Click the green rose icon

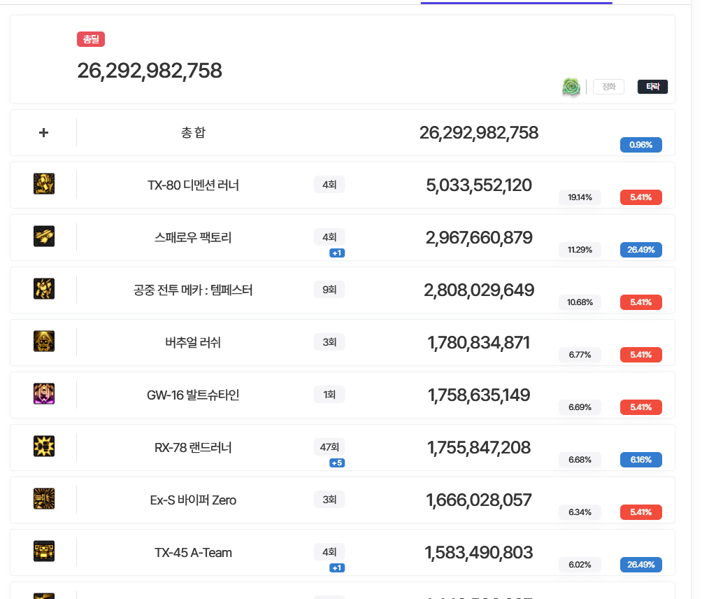coord(571,87)
